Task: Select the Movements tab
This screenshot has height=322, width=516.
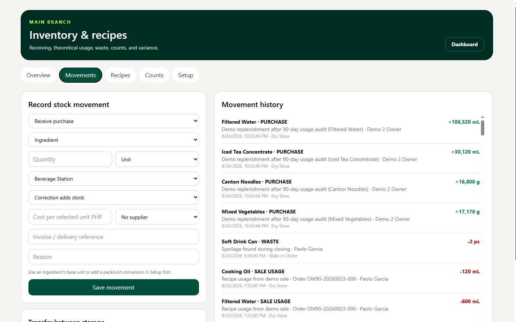Action: tap(80, 75)
